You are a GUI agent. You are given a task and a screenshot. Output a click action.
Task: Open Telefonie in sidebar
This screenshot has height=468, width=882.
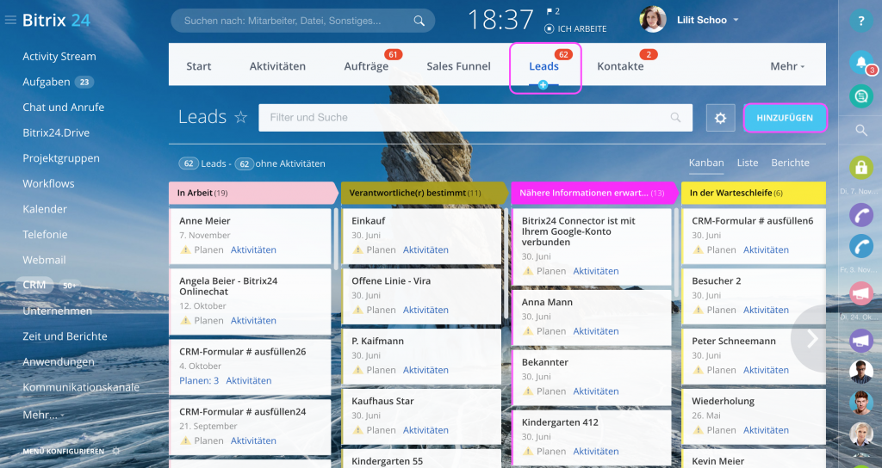pos(45,234)
